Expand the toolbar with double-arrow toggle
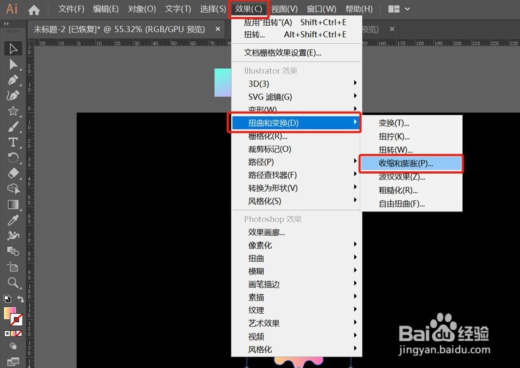Viewport: 520px width, 368px height. (6, 24)
